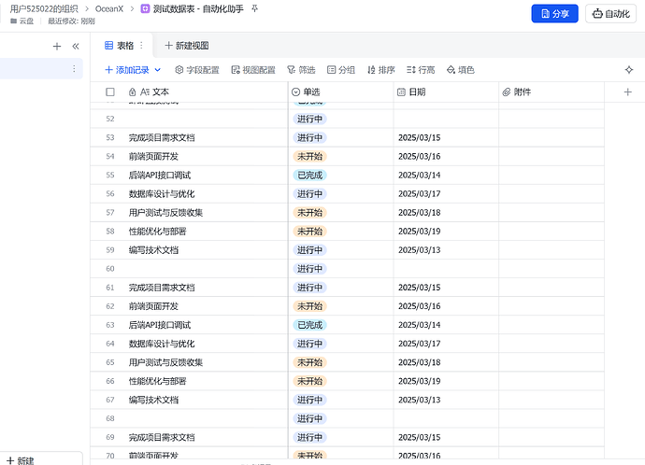Click the blue 分享 share button
645x465 pixels.
(x=554, y=14)
